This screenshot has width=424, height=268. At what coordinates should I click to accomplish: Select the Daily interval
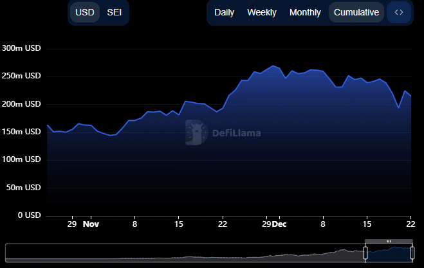(224, 12)
